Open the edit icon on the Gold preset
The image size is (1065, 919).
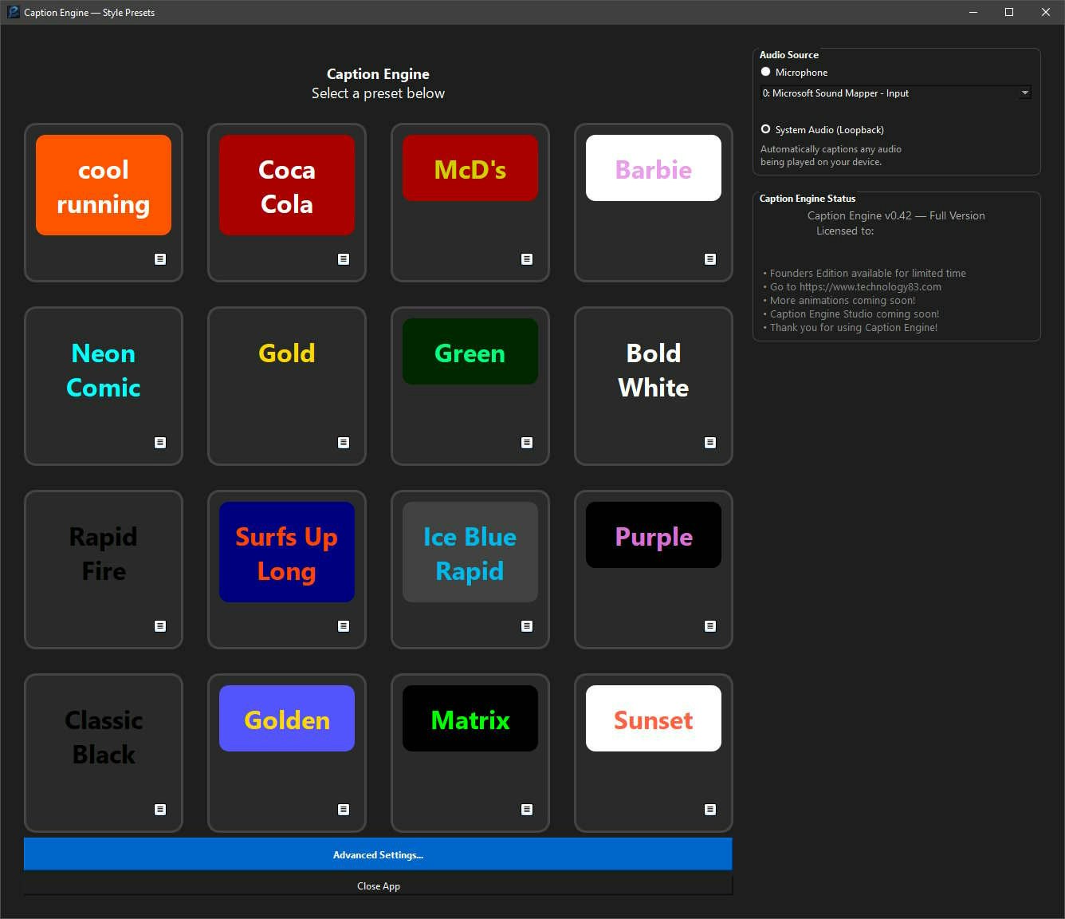coord(344,442)
